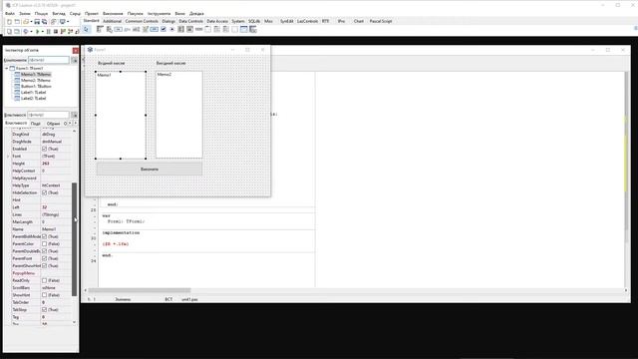Select Button1: TButton in component tree

[36, 87]
